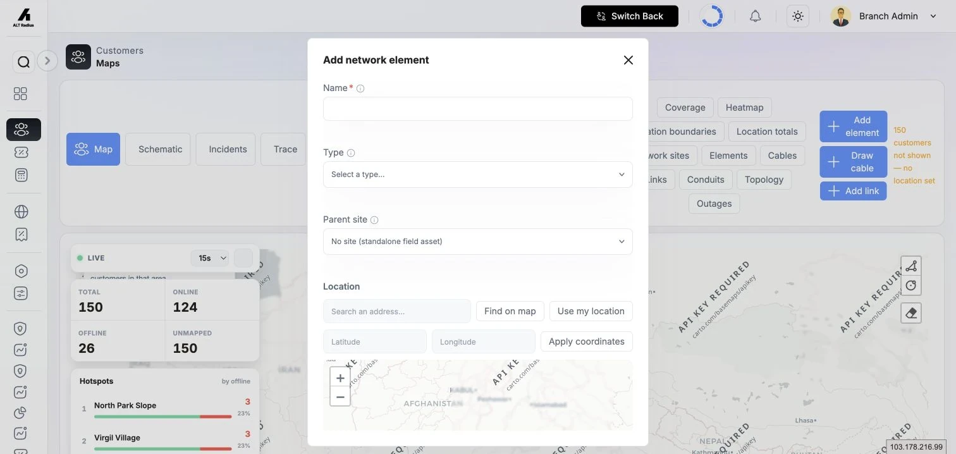This screenshot has height=454, width=956.
Task: Switch to the Trace tab
Action: click(x=284, y=149)
